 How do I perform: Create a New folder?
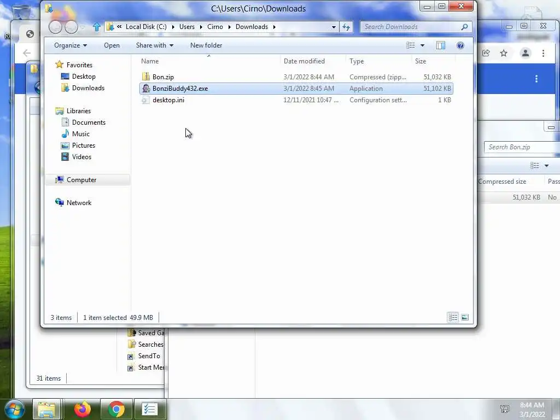206,45
